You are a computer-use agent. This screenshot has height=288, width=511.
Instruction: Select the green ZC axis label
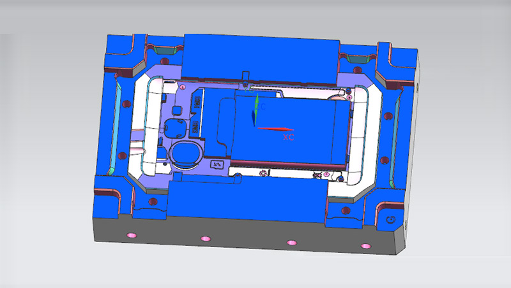260,107
